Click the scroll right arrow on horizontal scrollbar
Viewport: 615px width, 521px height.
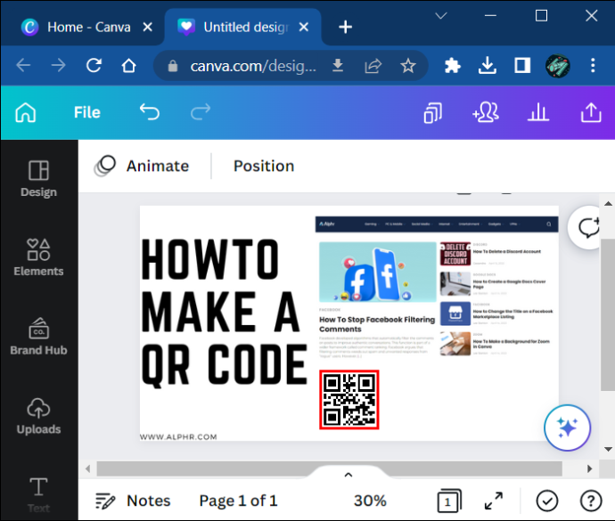[589, 468]
